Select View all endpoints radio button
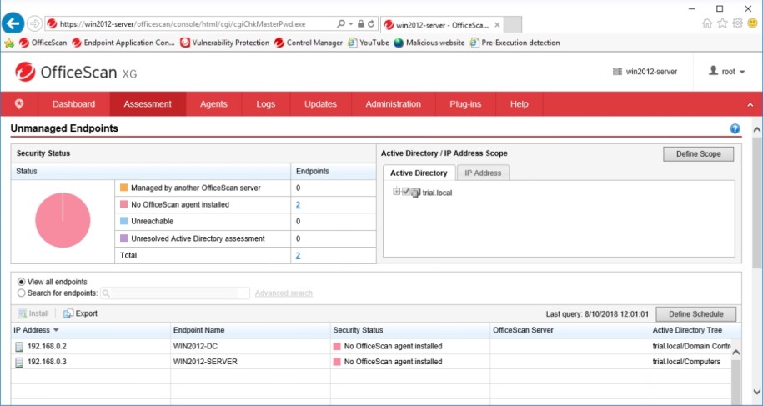 (22, 282)
